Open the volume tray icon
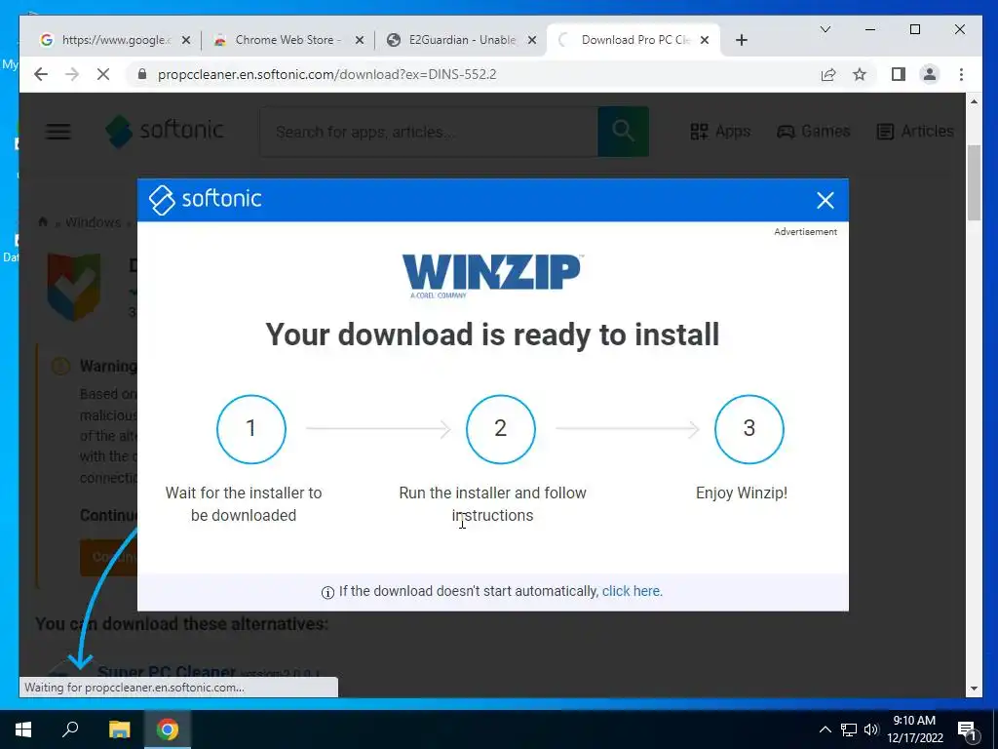 click(870, 729)
